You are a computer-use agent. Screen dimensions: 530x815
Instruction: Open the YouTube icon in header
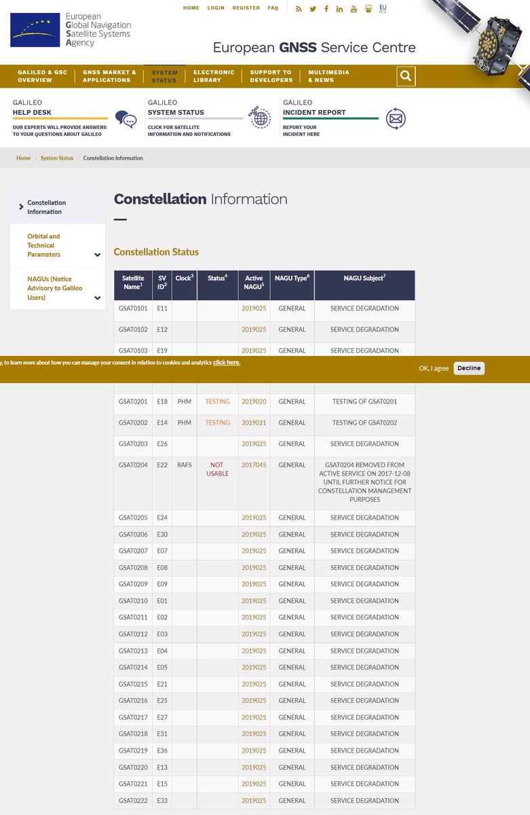(354, 9)
